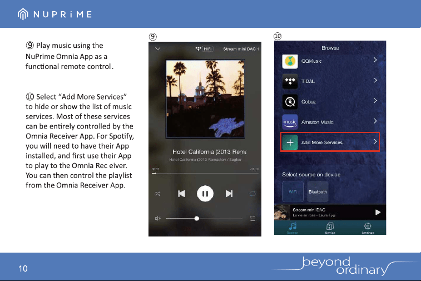Mute using the speaker volume icon

click(158, 219)
